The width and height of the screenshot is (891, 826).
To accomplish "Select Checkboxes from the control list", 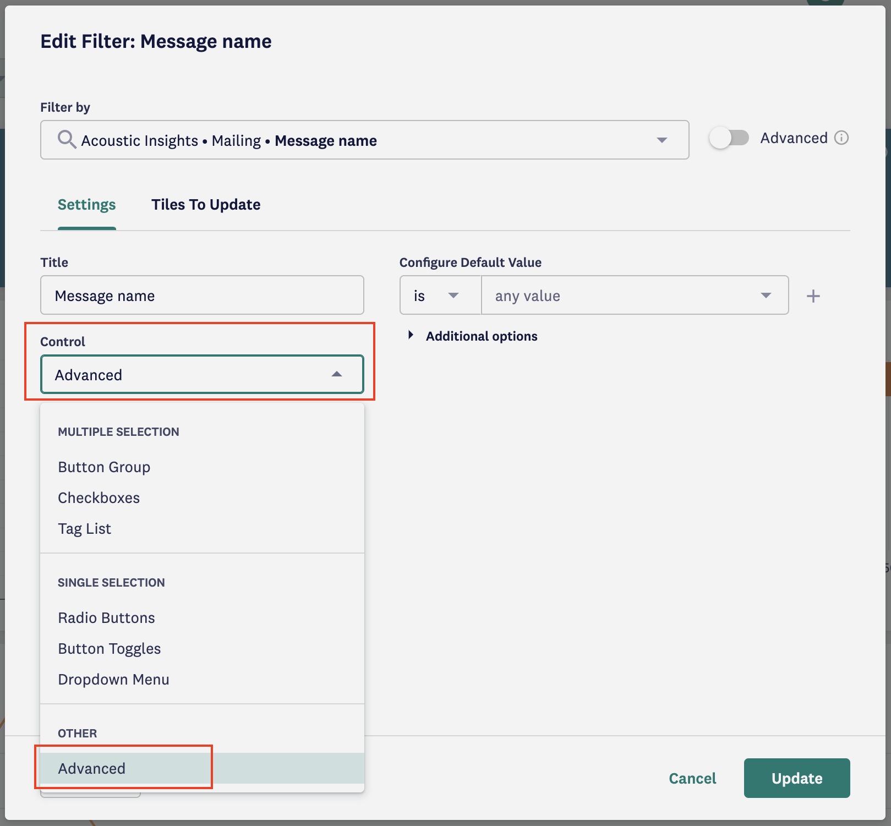I will tap(99, 497).
